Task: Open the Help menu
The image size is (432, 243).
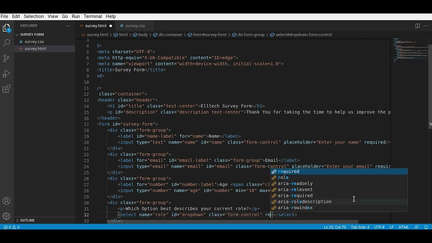Action: pos(111,16)
